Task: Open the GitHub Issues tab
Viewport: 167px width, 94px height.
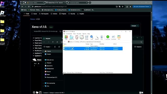Action: (34, 14)
